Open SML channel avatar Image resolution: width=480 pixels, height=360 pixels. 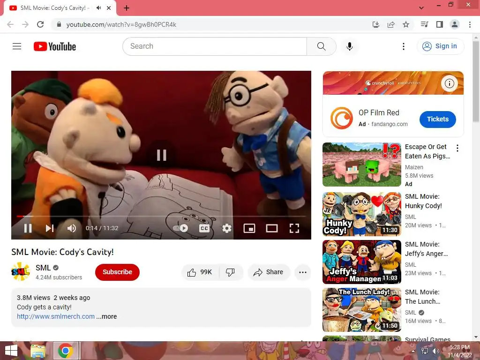tap(20, 272)
